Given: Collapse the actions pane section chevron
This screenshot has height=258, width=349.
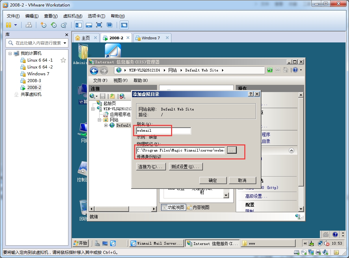Looking at the screenshot, I should (292, 151).
